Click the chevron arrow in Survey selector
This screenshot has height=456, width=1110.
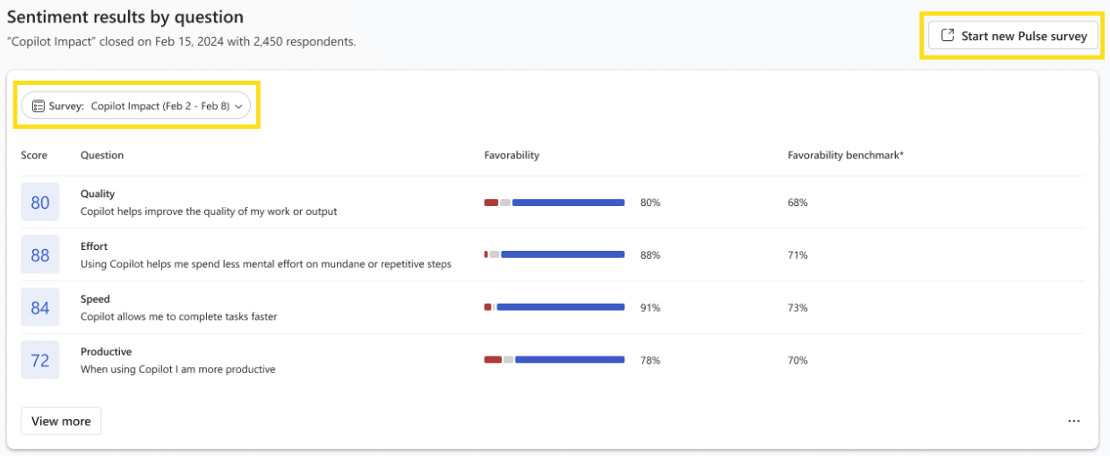pyautogui.click(x=239, y=107)
